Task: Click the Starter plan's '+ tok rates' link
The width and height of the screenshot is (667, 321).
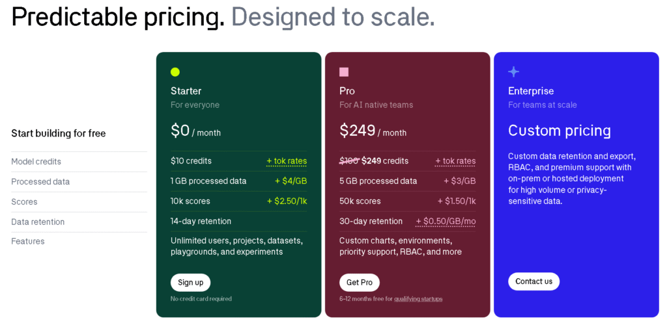Action: click(x=287, y=161)
